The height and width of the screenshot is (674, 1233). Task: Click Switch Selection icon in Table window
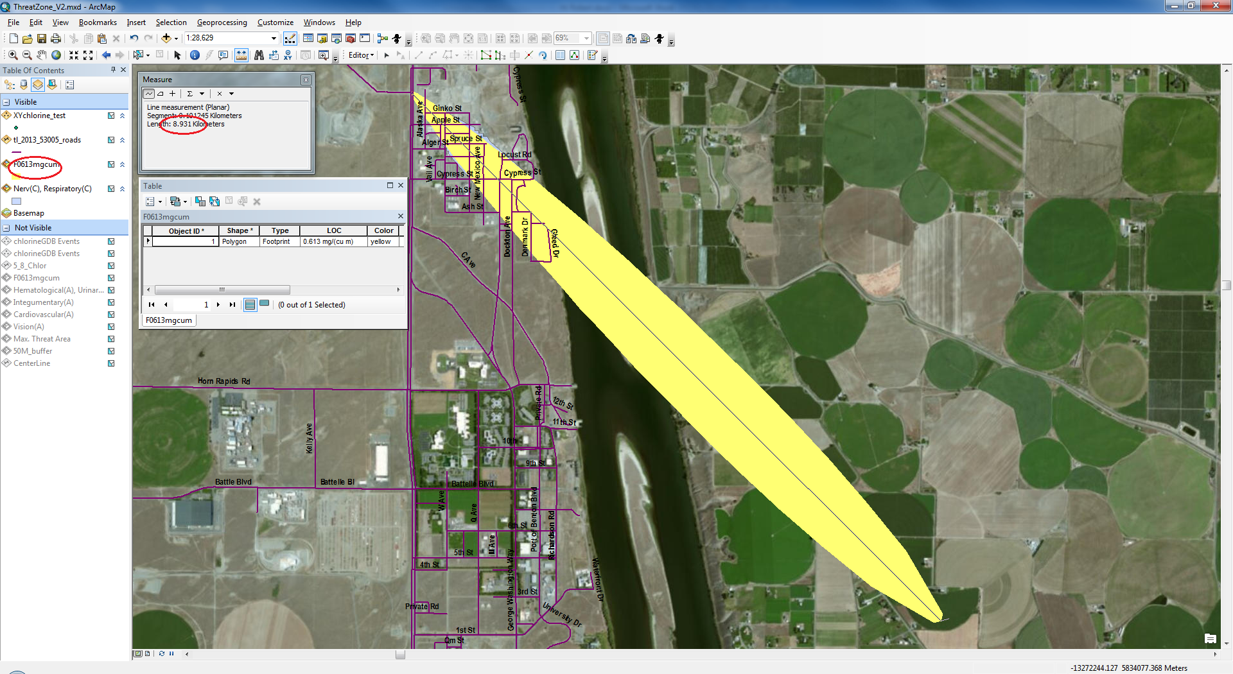(214, 202)
